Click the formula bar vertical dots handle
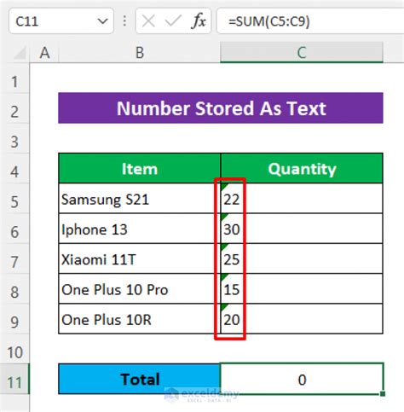Image resolution: width=404 pixels, height=412 pixels. click(124, 21)
